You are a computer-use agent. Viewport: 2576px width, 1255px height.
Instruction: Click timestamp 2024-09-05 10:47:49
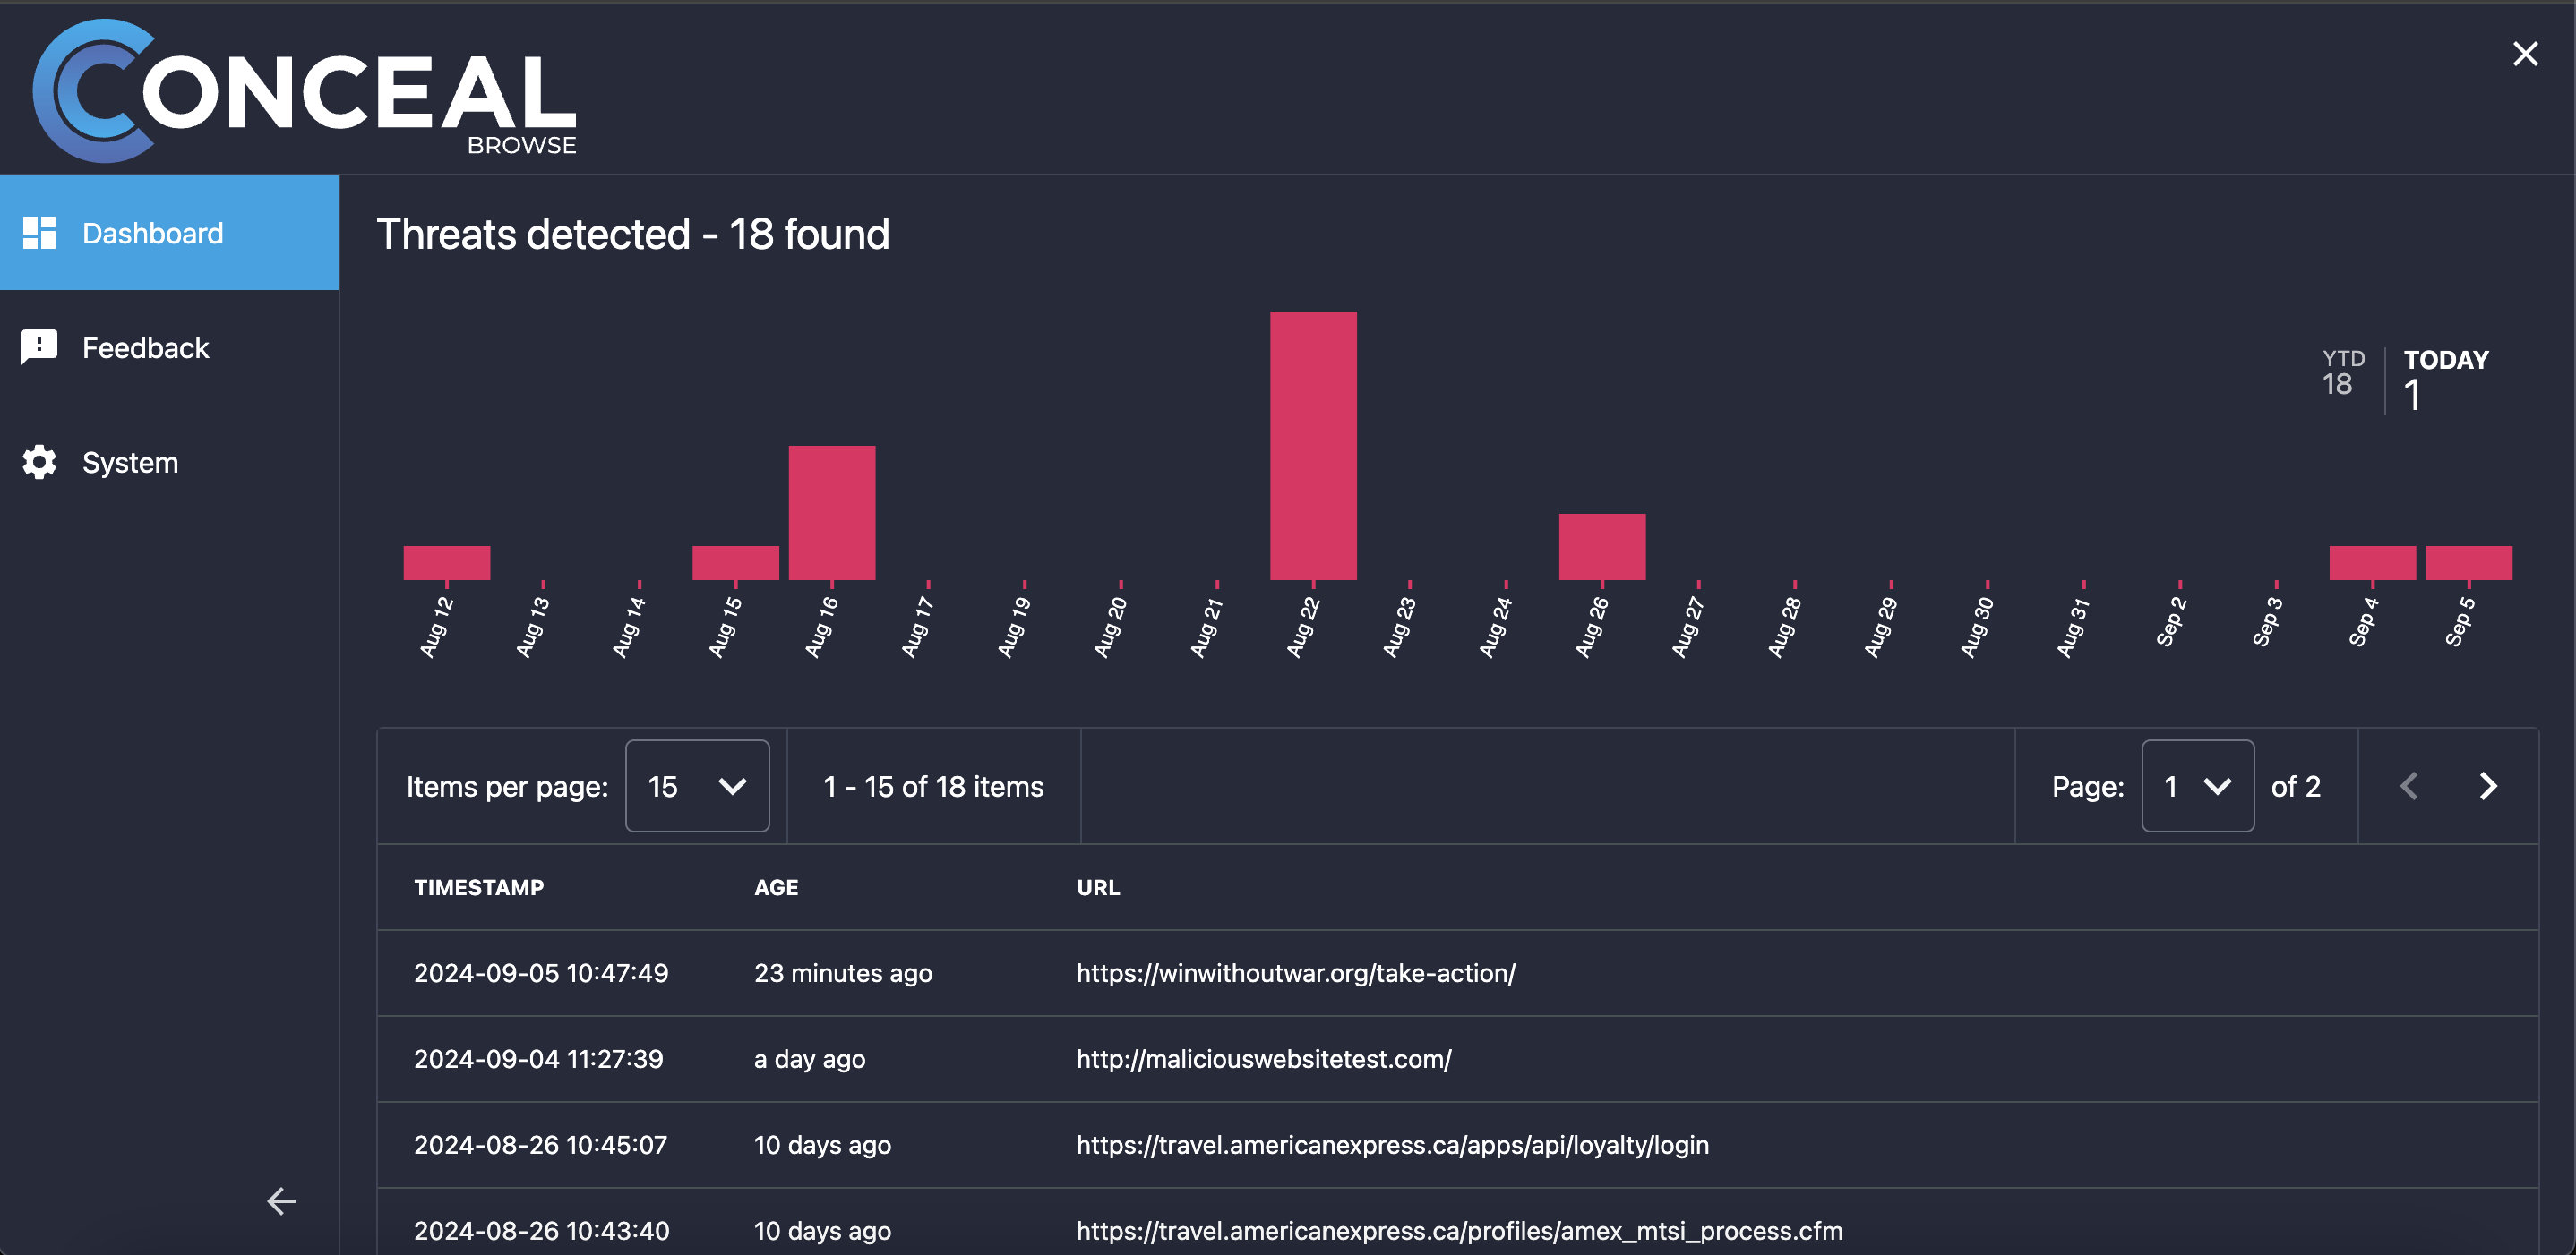click(541, 973)
